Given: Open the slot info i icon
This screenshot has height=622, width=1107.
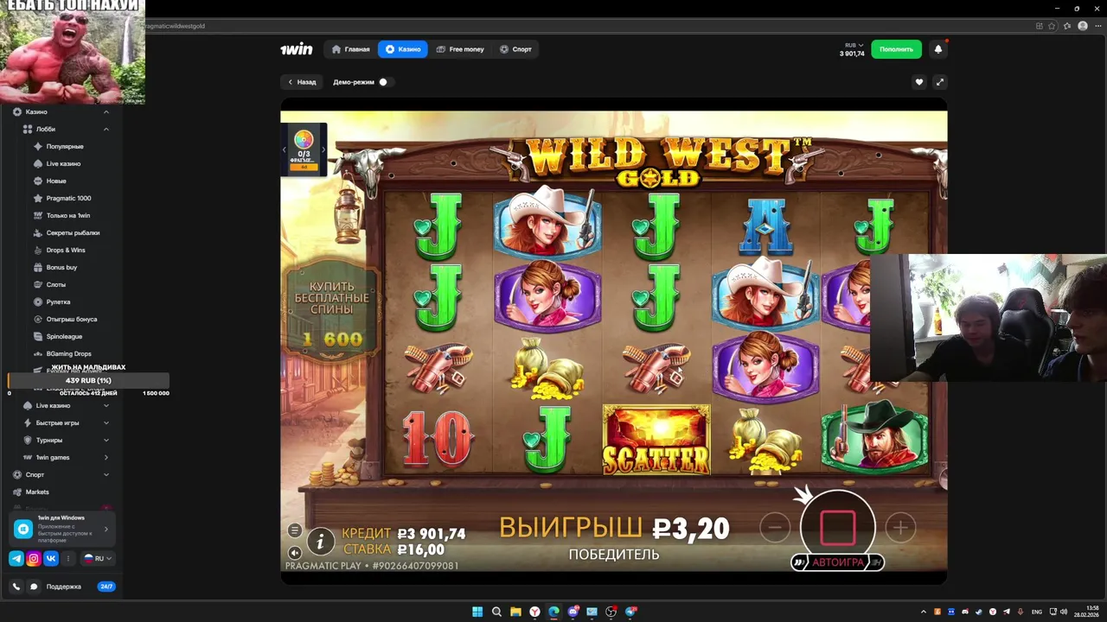Looking at the screenshot, I should tap(321, 542).
